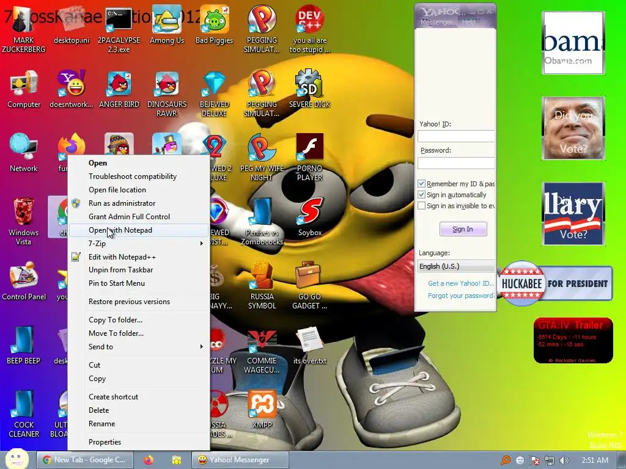
Task: Open the MARK ZUCKERBERG desktop icon
Action: pyautogui.click(x=24, y=30)
